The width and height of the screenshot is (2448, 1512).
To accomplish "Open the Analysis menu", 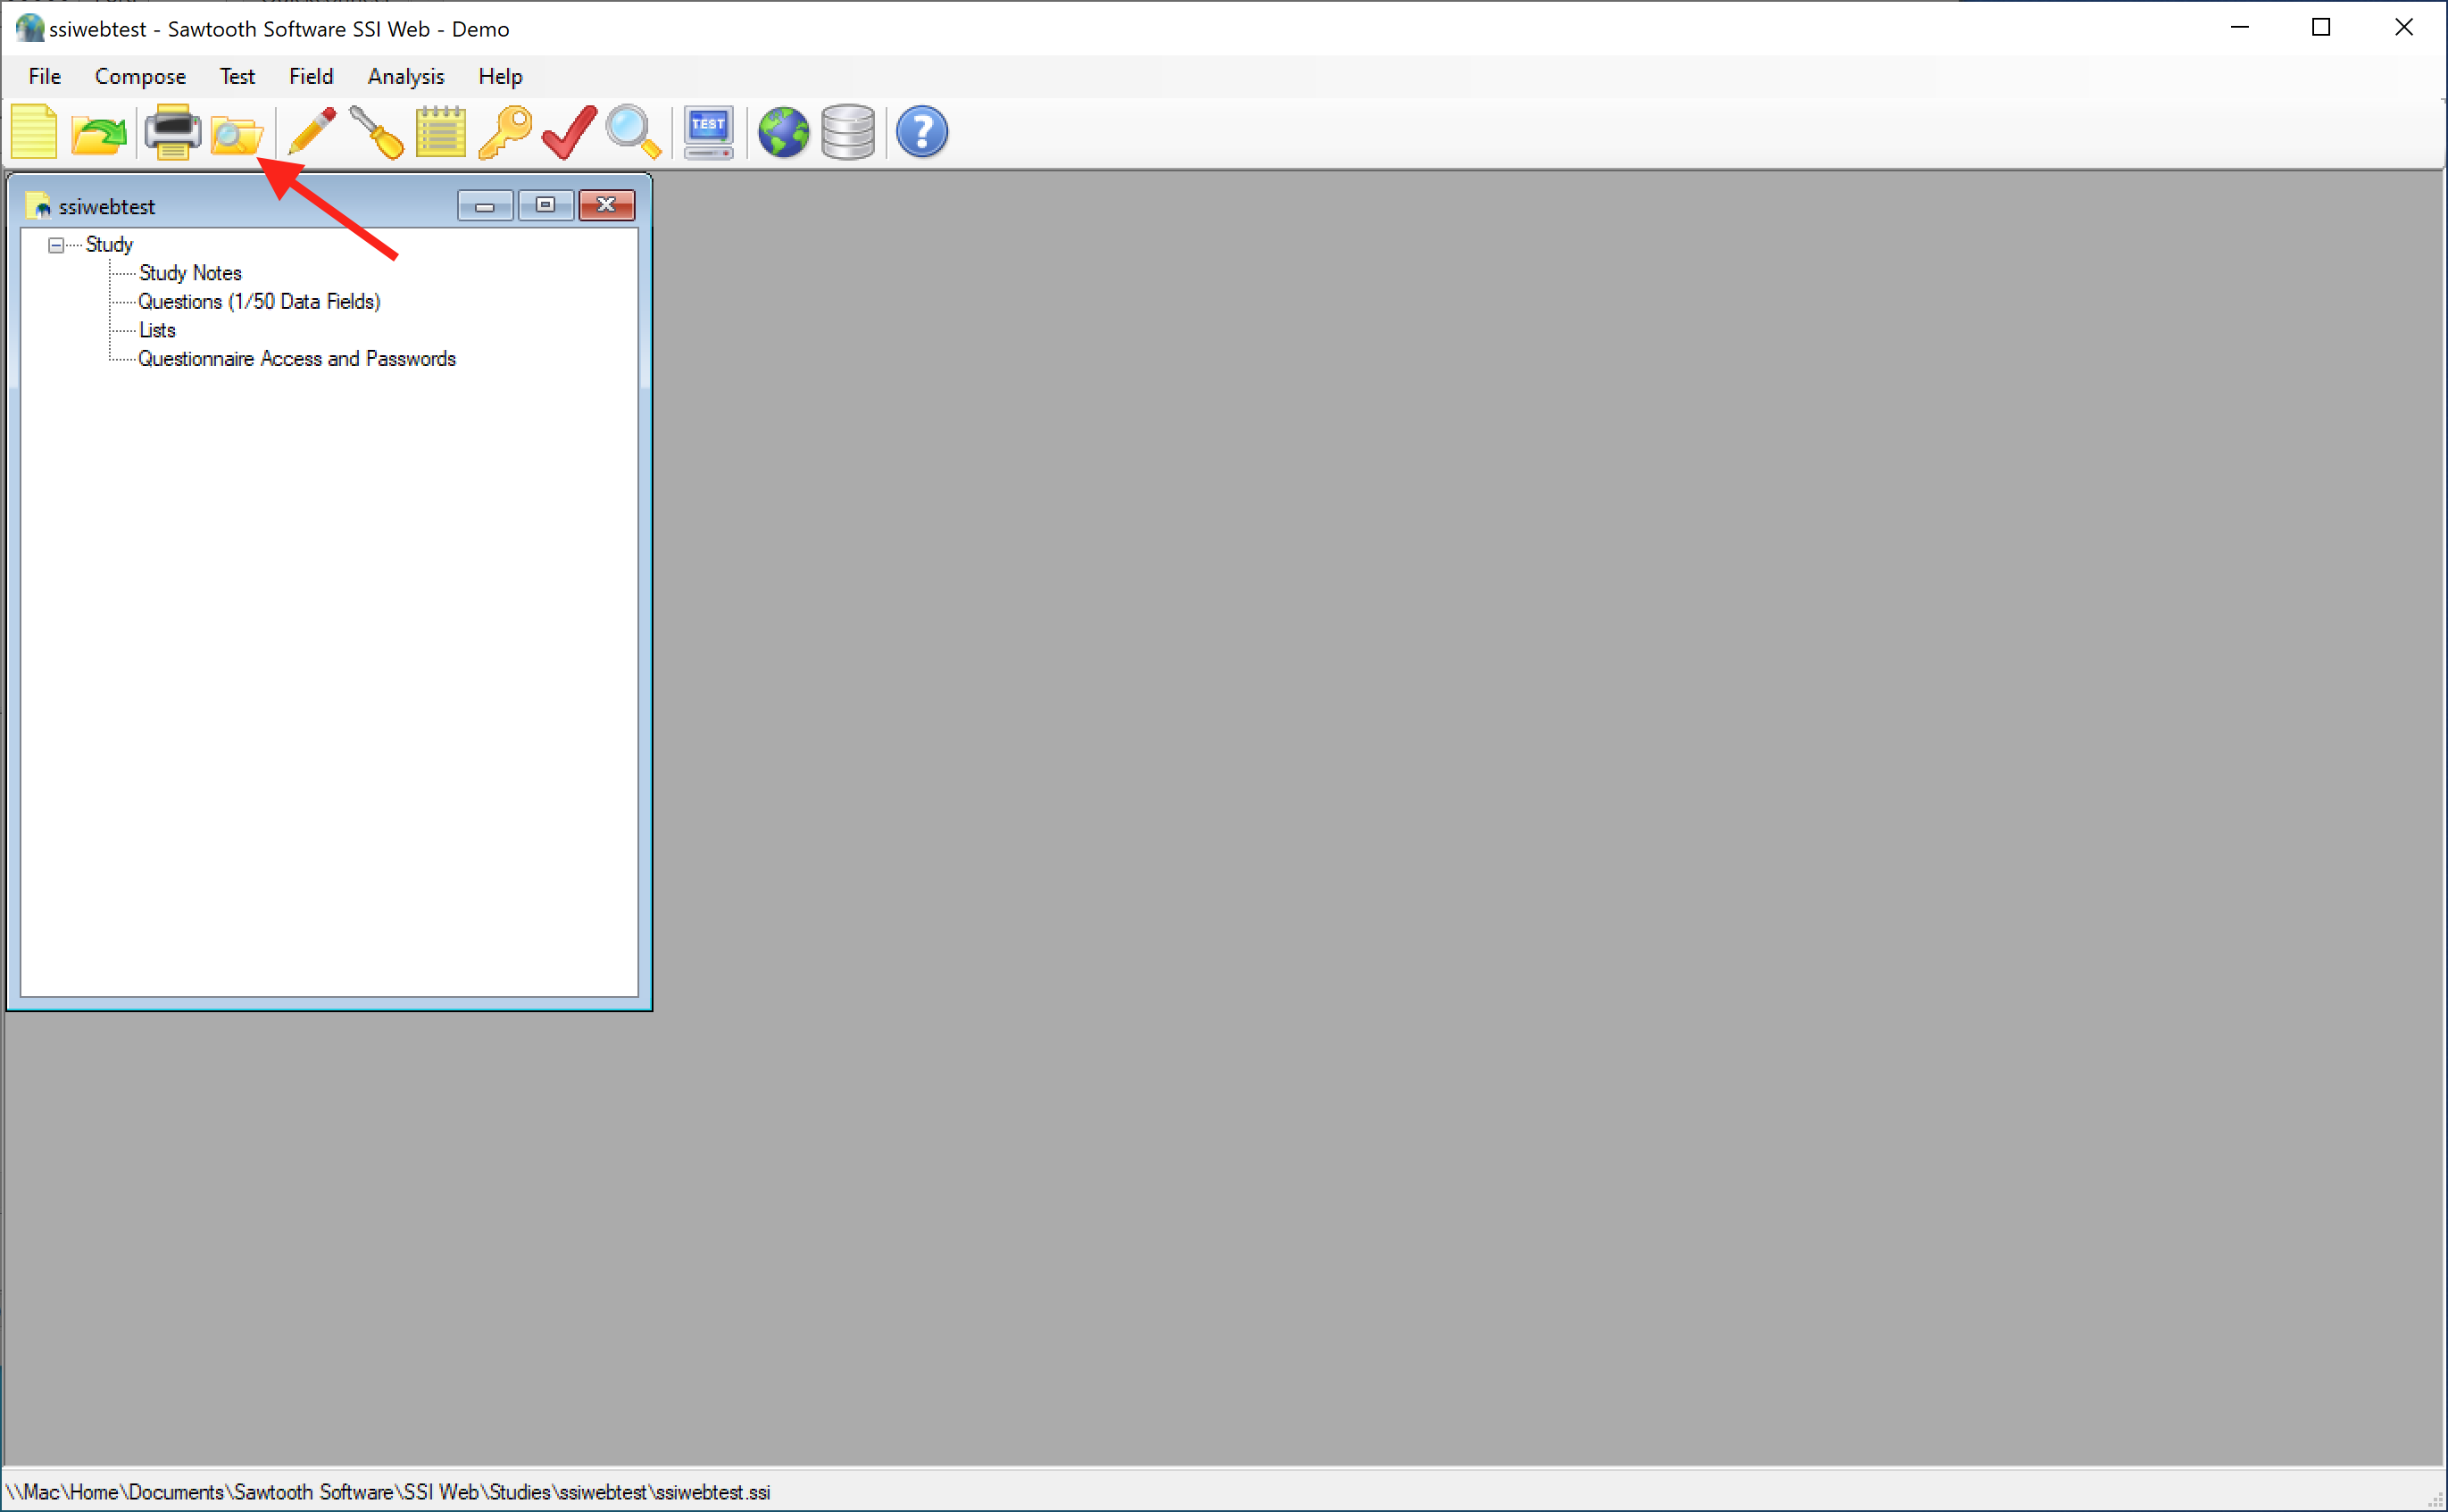I will click(x=405, y=76).
